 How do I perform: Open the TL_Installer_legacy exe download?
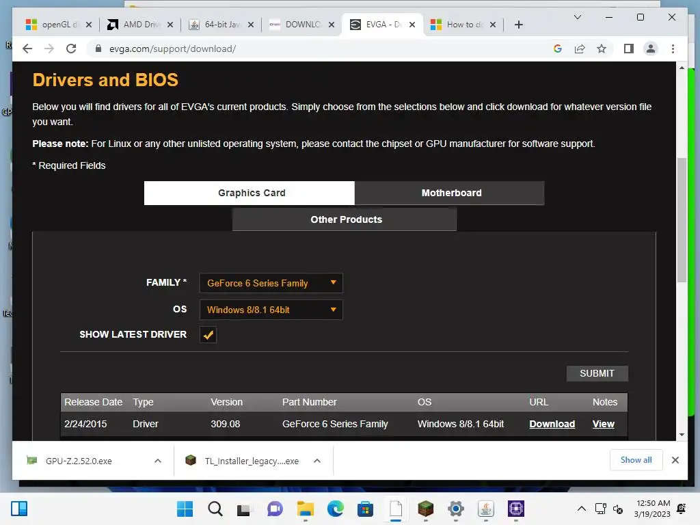coord(252,461)
